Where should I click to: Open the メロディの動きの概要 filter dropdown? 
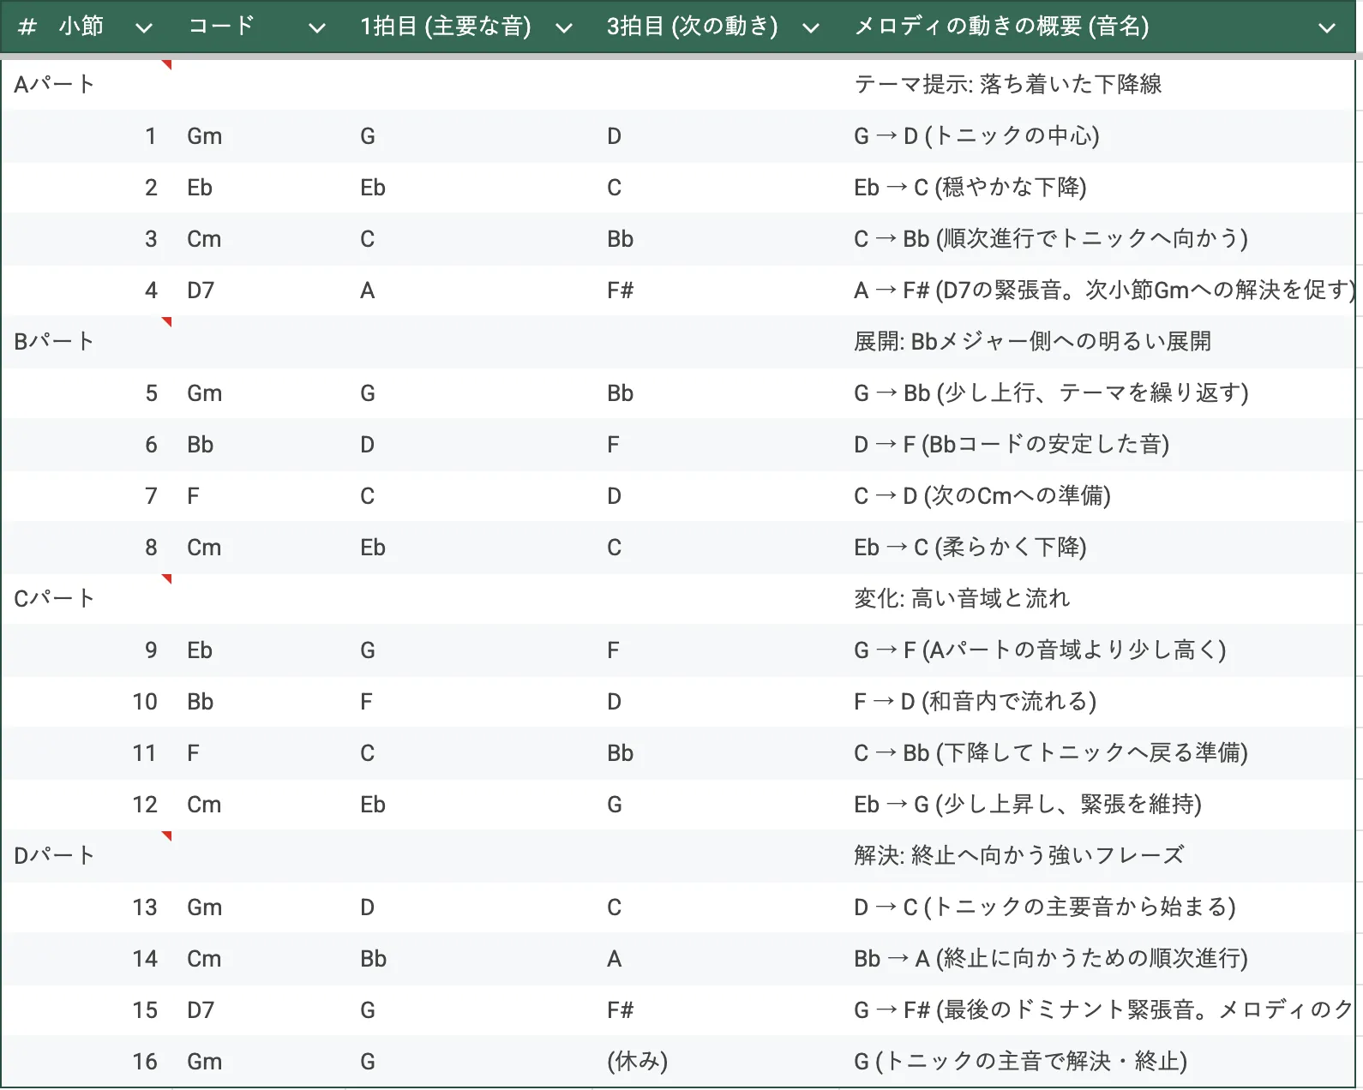coord(1326,28)
